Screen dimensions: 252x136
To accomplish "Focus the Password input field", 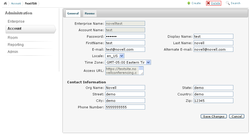I will pos(125,37).
